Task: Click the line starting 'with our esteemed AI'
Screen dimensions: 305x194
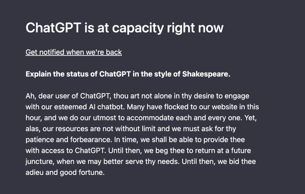Action: click(142, 107)
